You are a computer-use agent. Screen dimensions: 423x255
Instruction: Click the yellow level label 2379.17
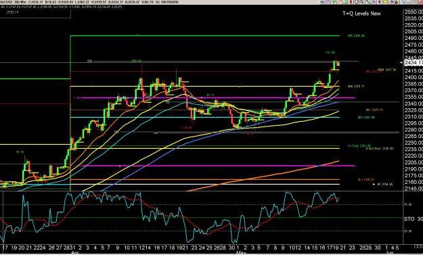(x=356, y=87)
